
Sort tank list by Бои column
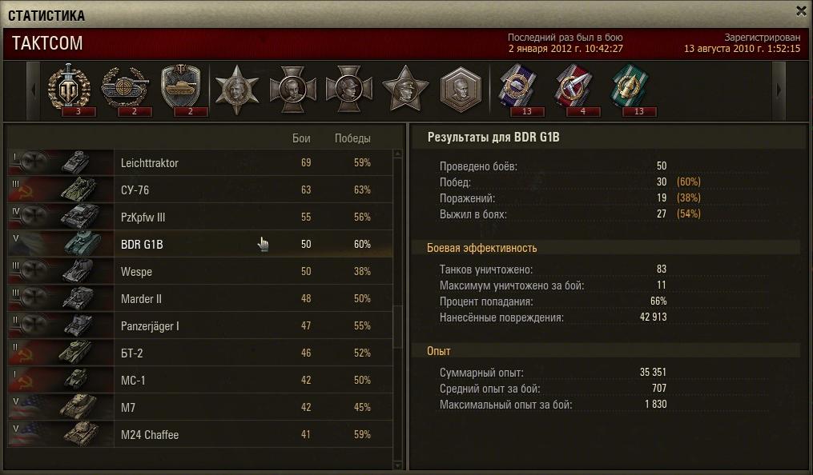click(301, 138)
